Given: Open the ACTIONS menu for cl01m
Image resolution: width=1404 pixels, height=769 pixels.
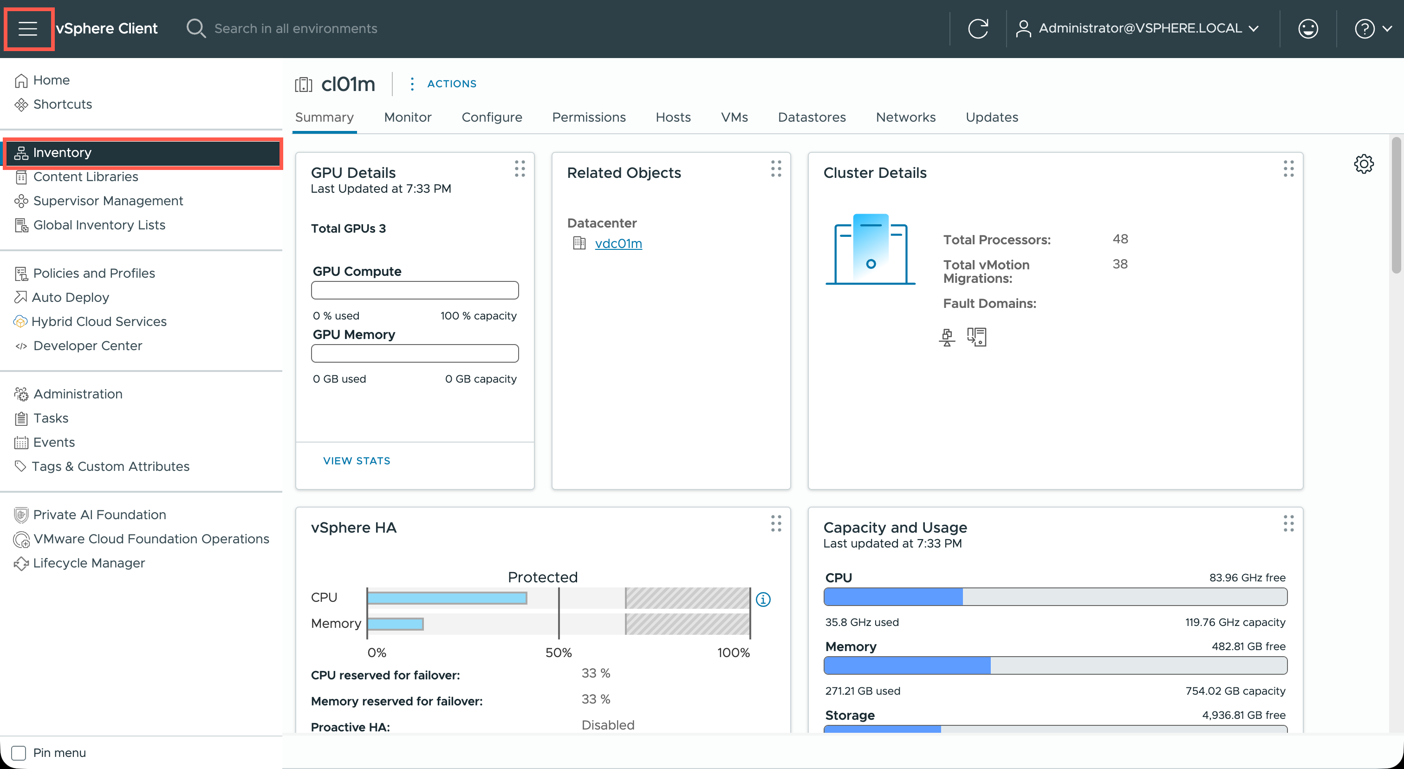Looking at the screenshot, I should tap(444, 84).
